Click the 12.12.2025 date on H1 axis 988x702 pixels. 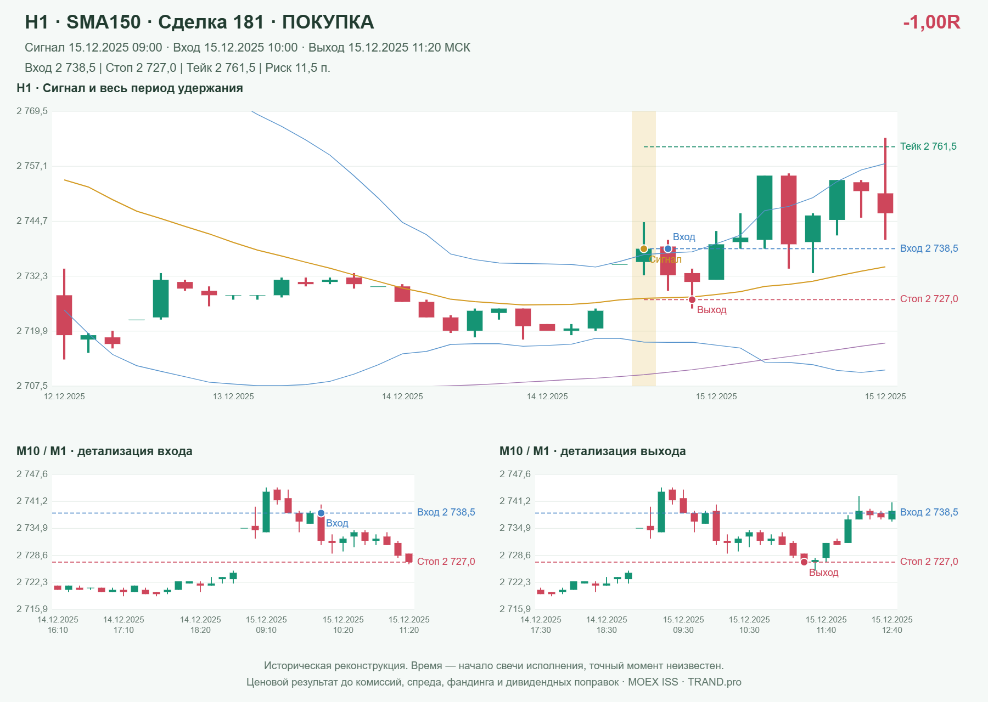click(64, 397)
